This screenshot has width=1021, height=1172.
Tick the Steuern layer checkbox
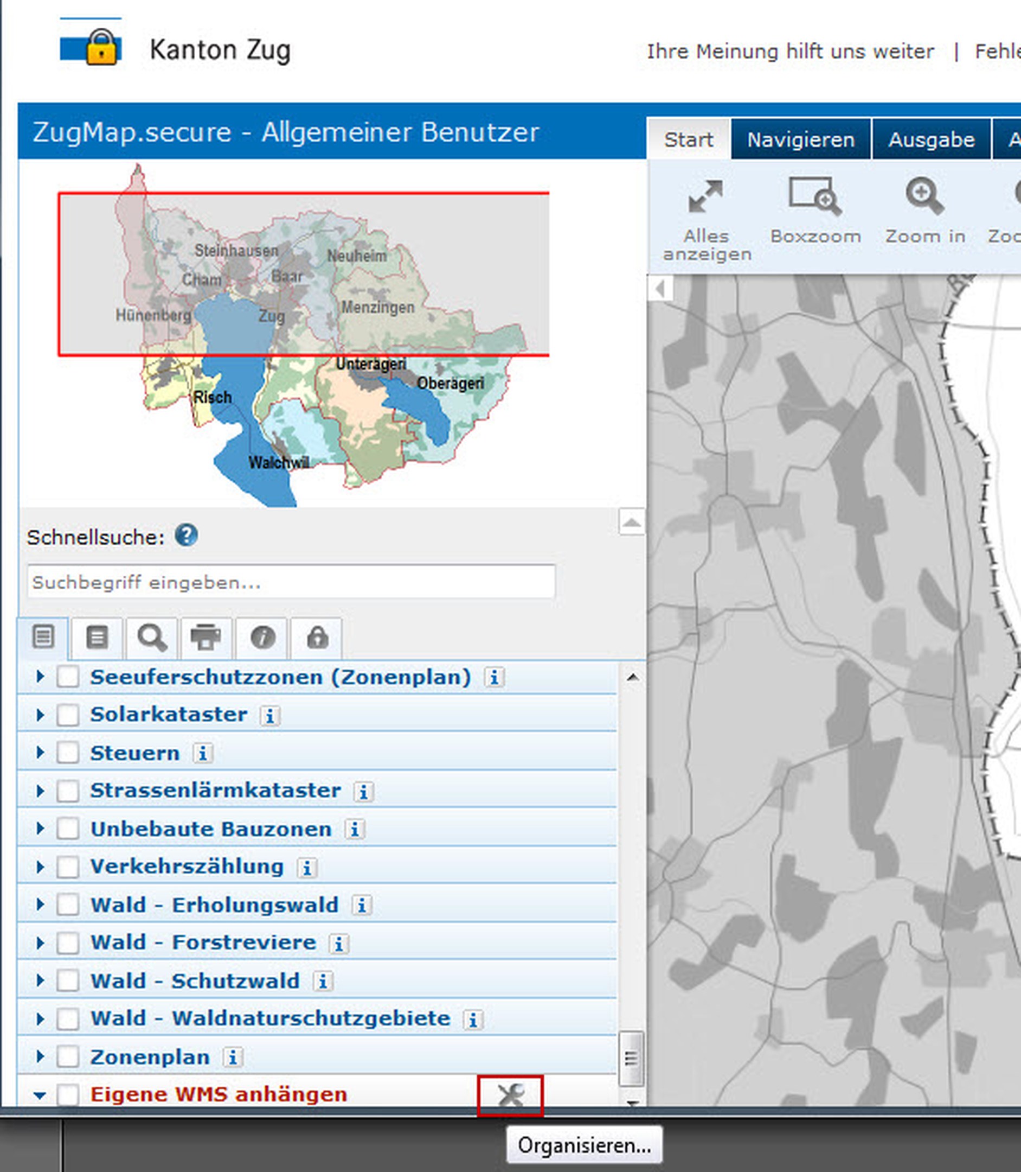(x=68, y=753)
